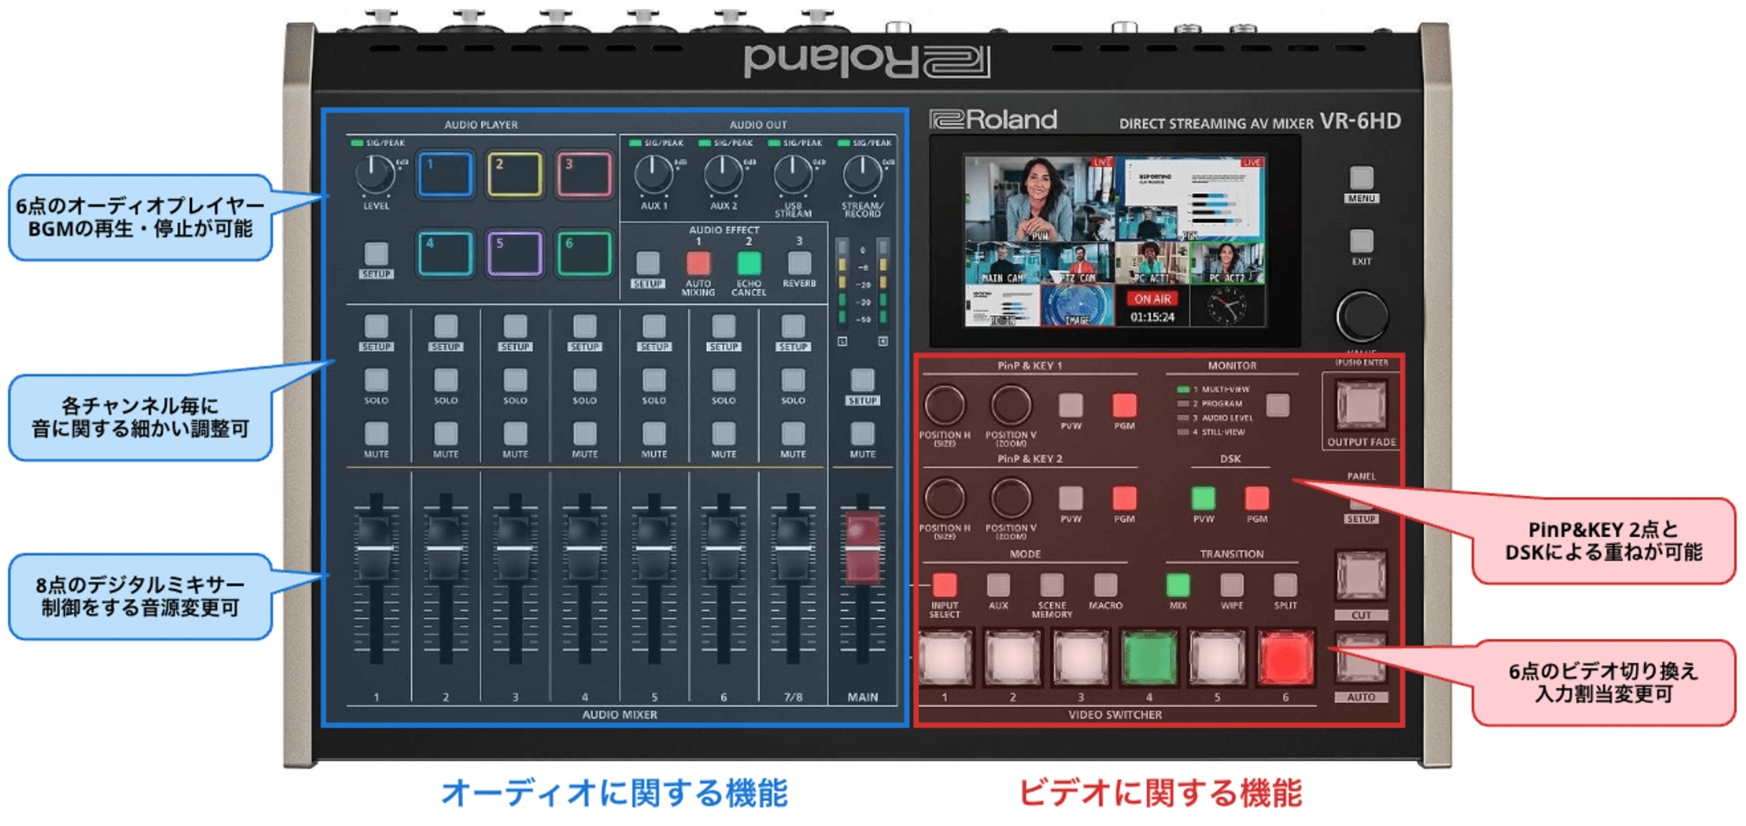Mute the MAIN output channel

pos(863,434)
